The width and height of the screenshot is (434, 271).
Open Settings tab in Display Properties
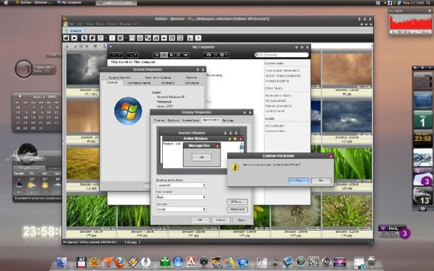(228, 121)
